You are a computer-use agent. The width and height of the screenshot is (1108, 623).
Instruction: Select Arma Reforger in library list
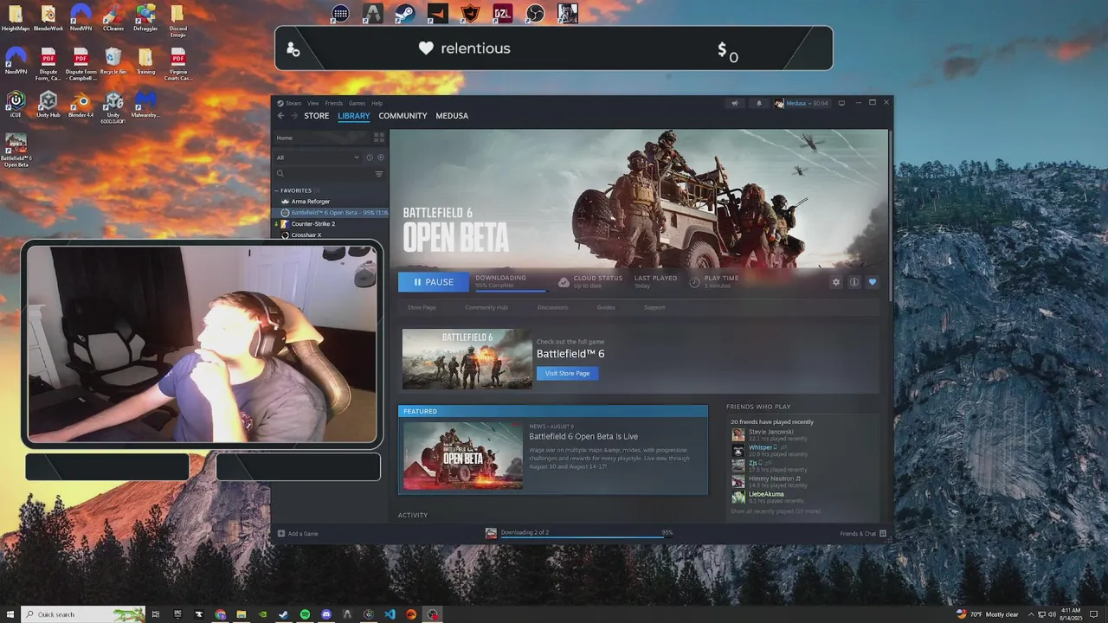pyautogui.click(x=310, y=202)
